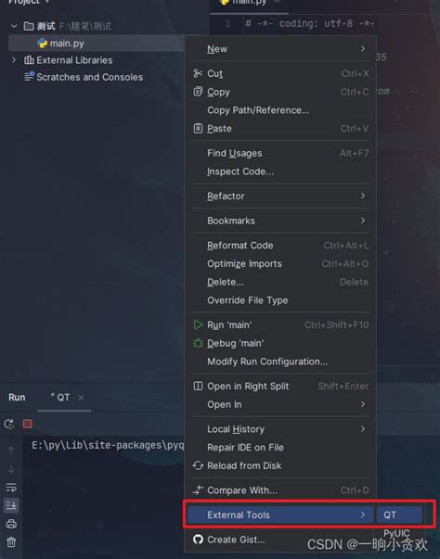The height and width of the screenshot is (559, 440).
Task: Click the Rerun icon in Run panel
Action: pos(9,424)
